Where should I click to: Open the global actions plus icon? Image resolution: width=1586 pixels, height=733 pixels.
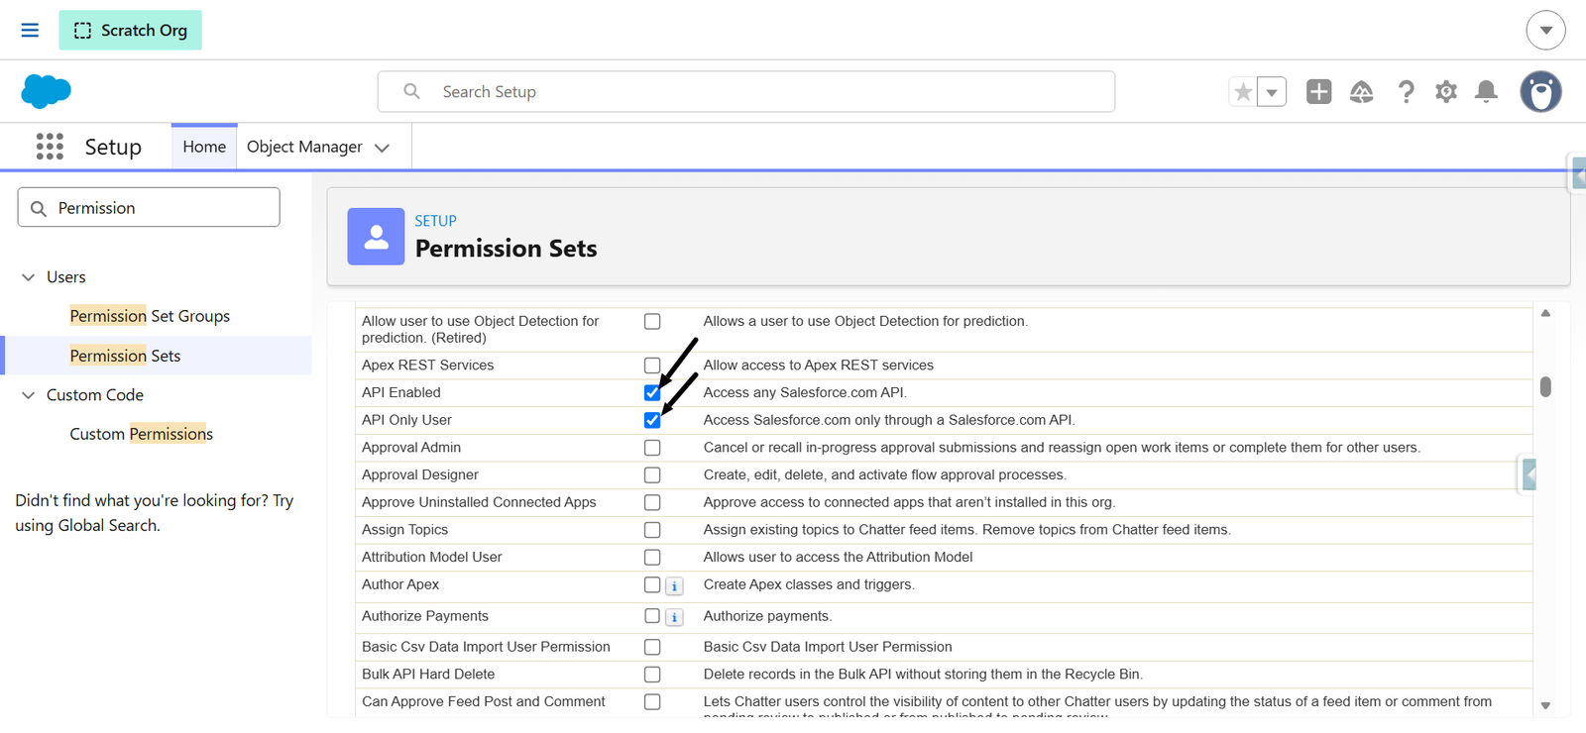click(x=1318, y=92)
